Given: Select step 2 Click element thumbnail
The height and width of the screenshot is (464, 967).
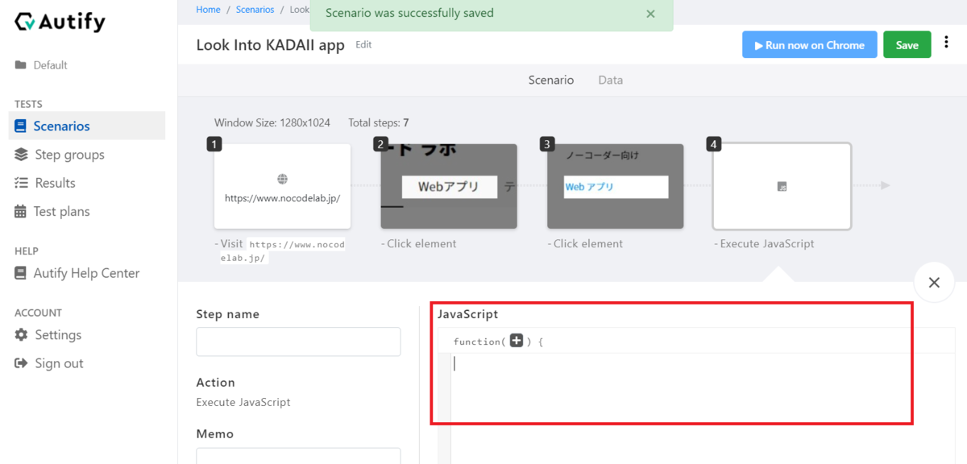Looking at the screenshot, I should click(449, 186).
